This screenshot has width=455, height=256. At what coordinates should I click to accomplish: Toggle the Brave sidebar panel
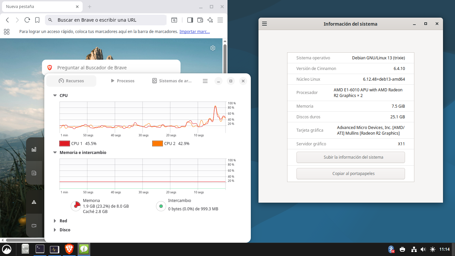tap(190, 20)
